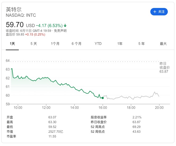This screenshot has height=146, width=176.
Task: Click the 开盘 value 63.07
Action: coord(52,117)
